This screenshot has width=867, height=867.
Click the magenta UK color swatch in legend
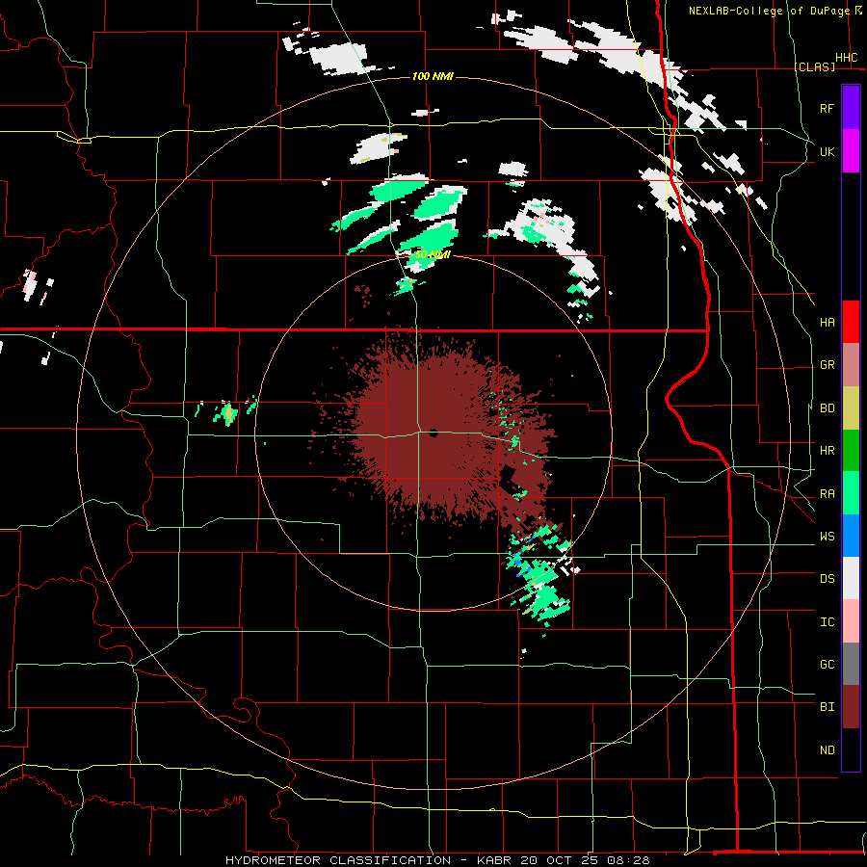tap(851, 151)
